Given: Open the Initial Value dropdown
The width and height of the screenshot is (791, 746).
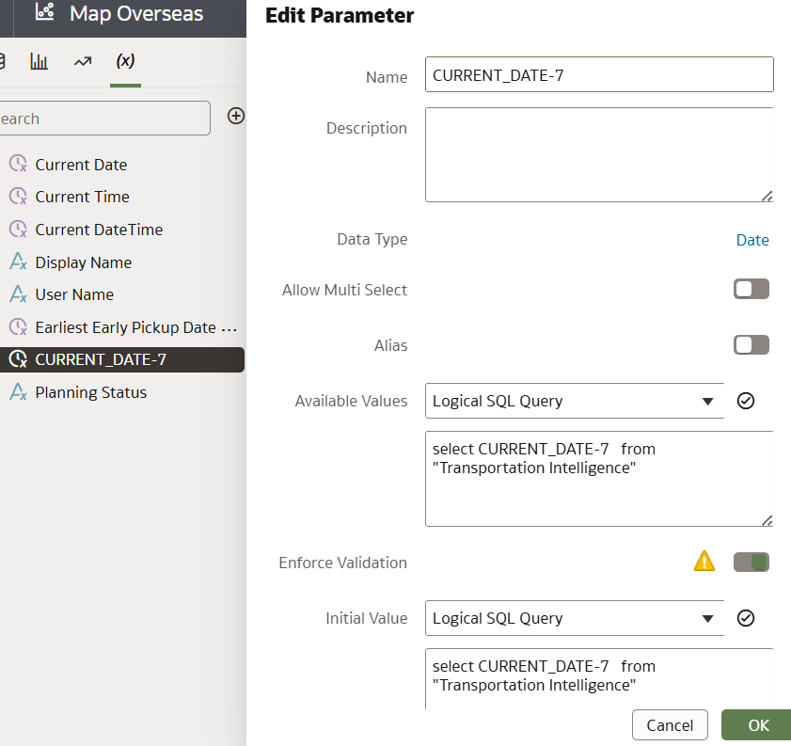Looking at the screenshot, I should pyautogui.click(x=575, y=618).
